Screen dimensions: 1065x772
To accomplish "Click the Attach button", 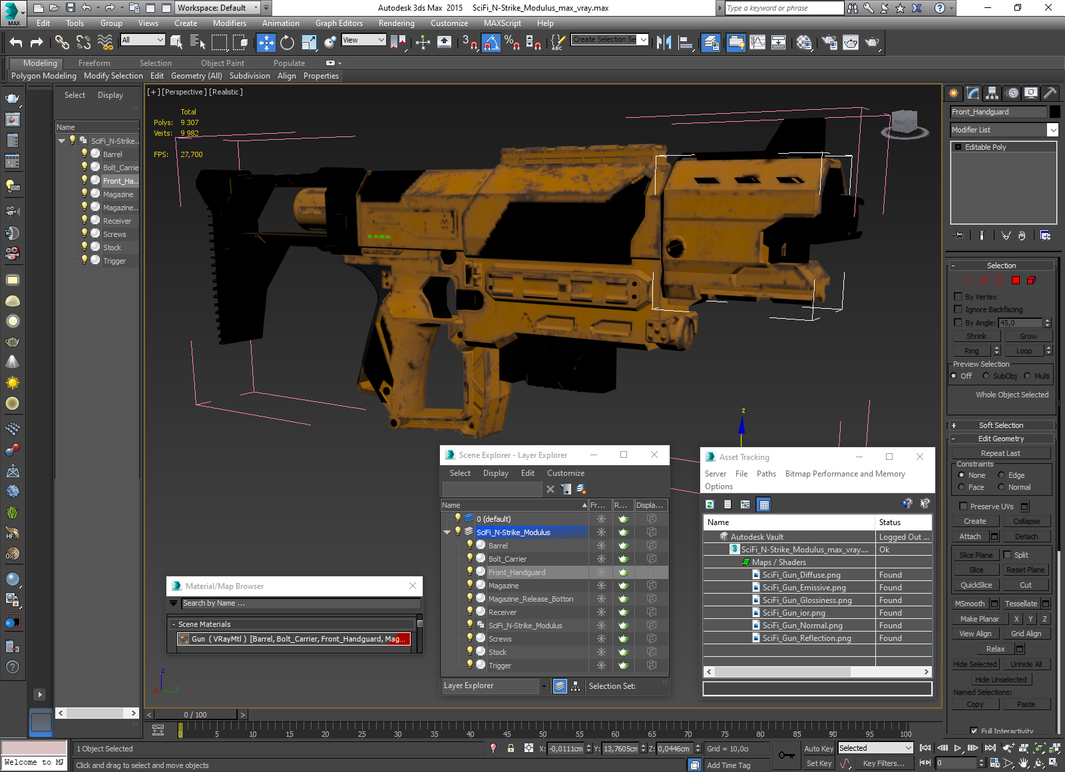I will click(x=970, y=536).
